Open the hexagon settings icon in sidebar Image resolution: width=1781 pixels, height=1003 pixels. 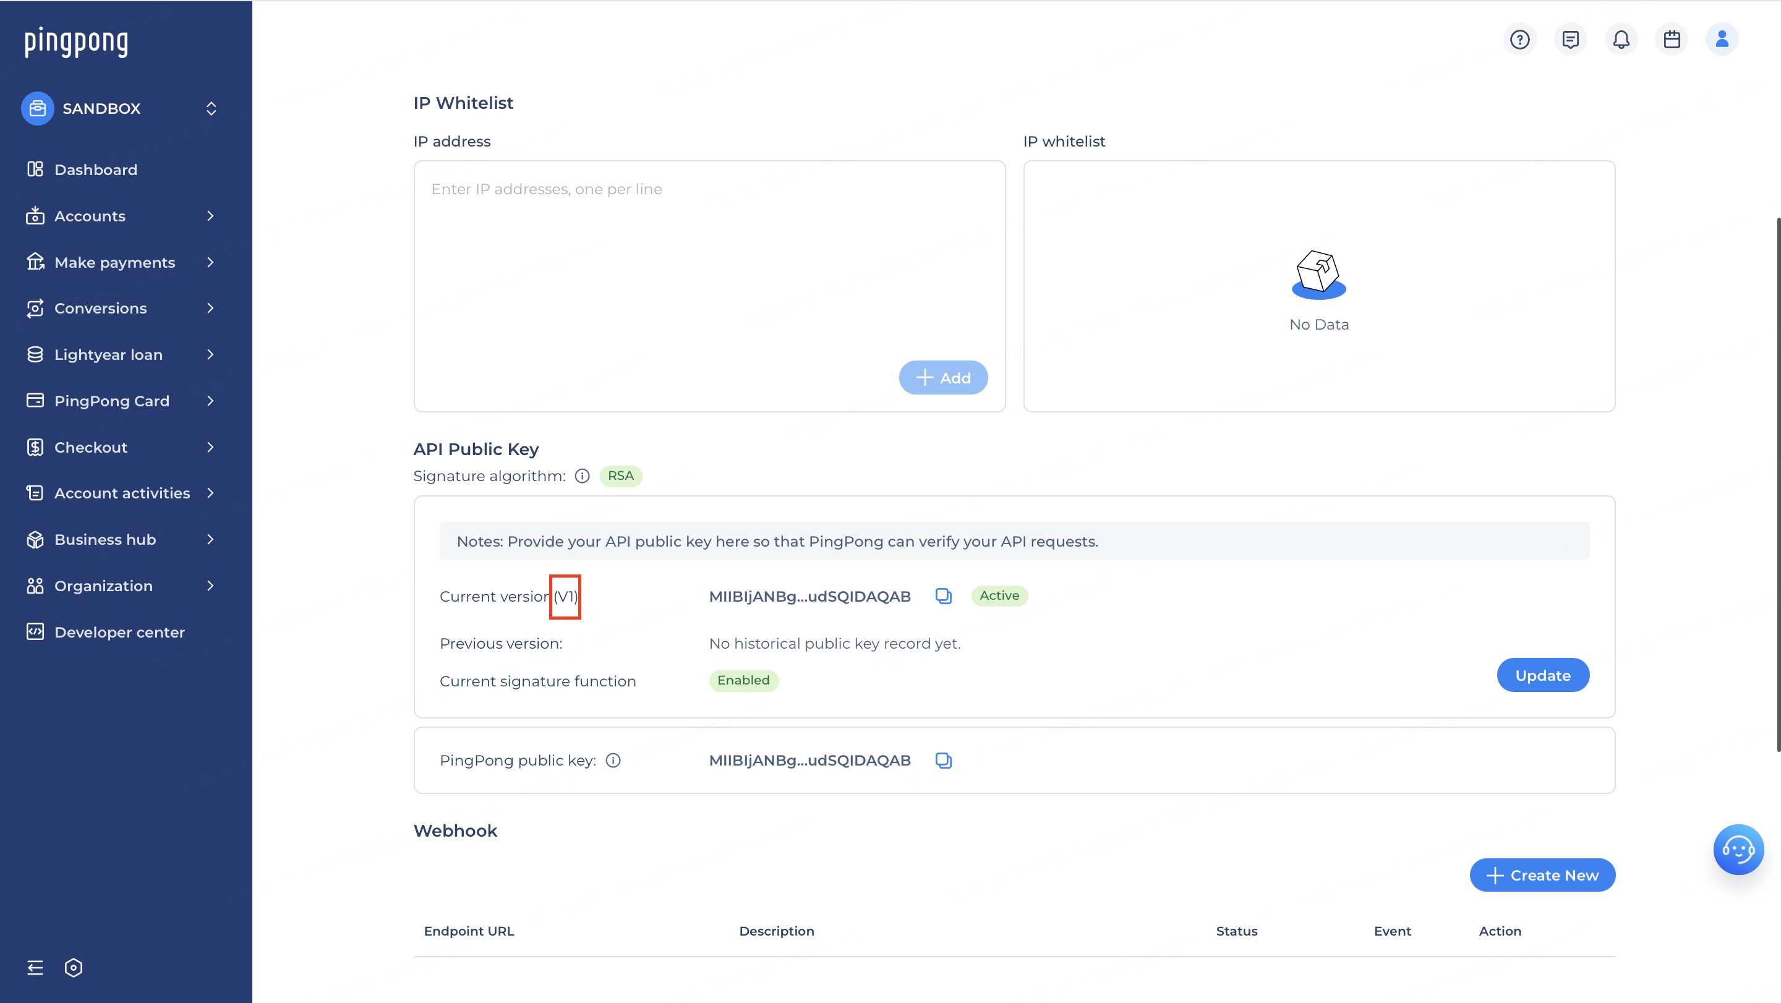[x=74, y=968]
